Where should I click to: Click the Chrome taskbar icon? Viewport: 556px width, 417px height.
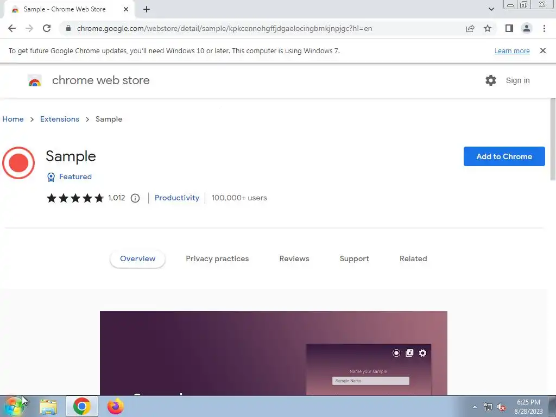pyautogui.click(x=82, y=406)
